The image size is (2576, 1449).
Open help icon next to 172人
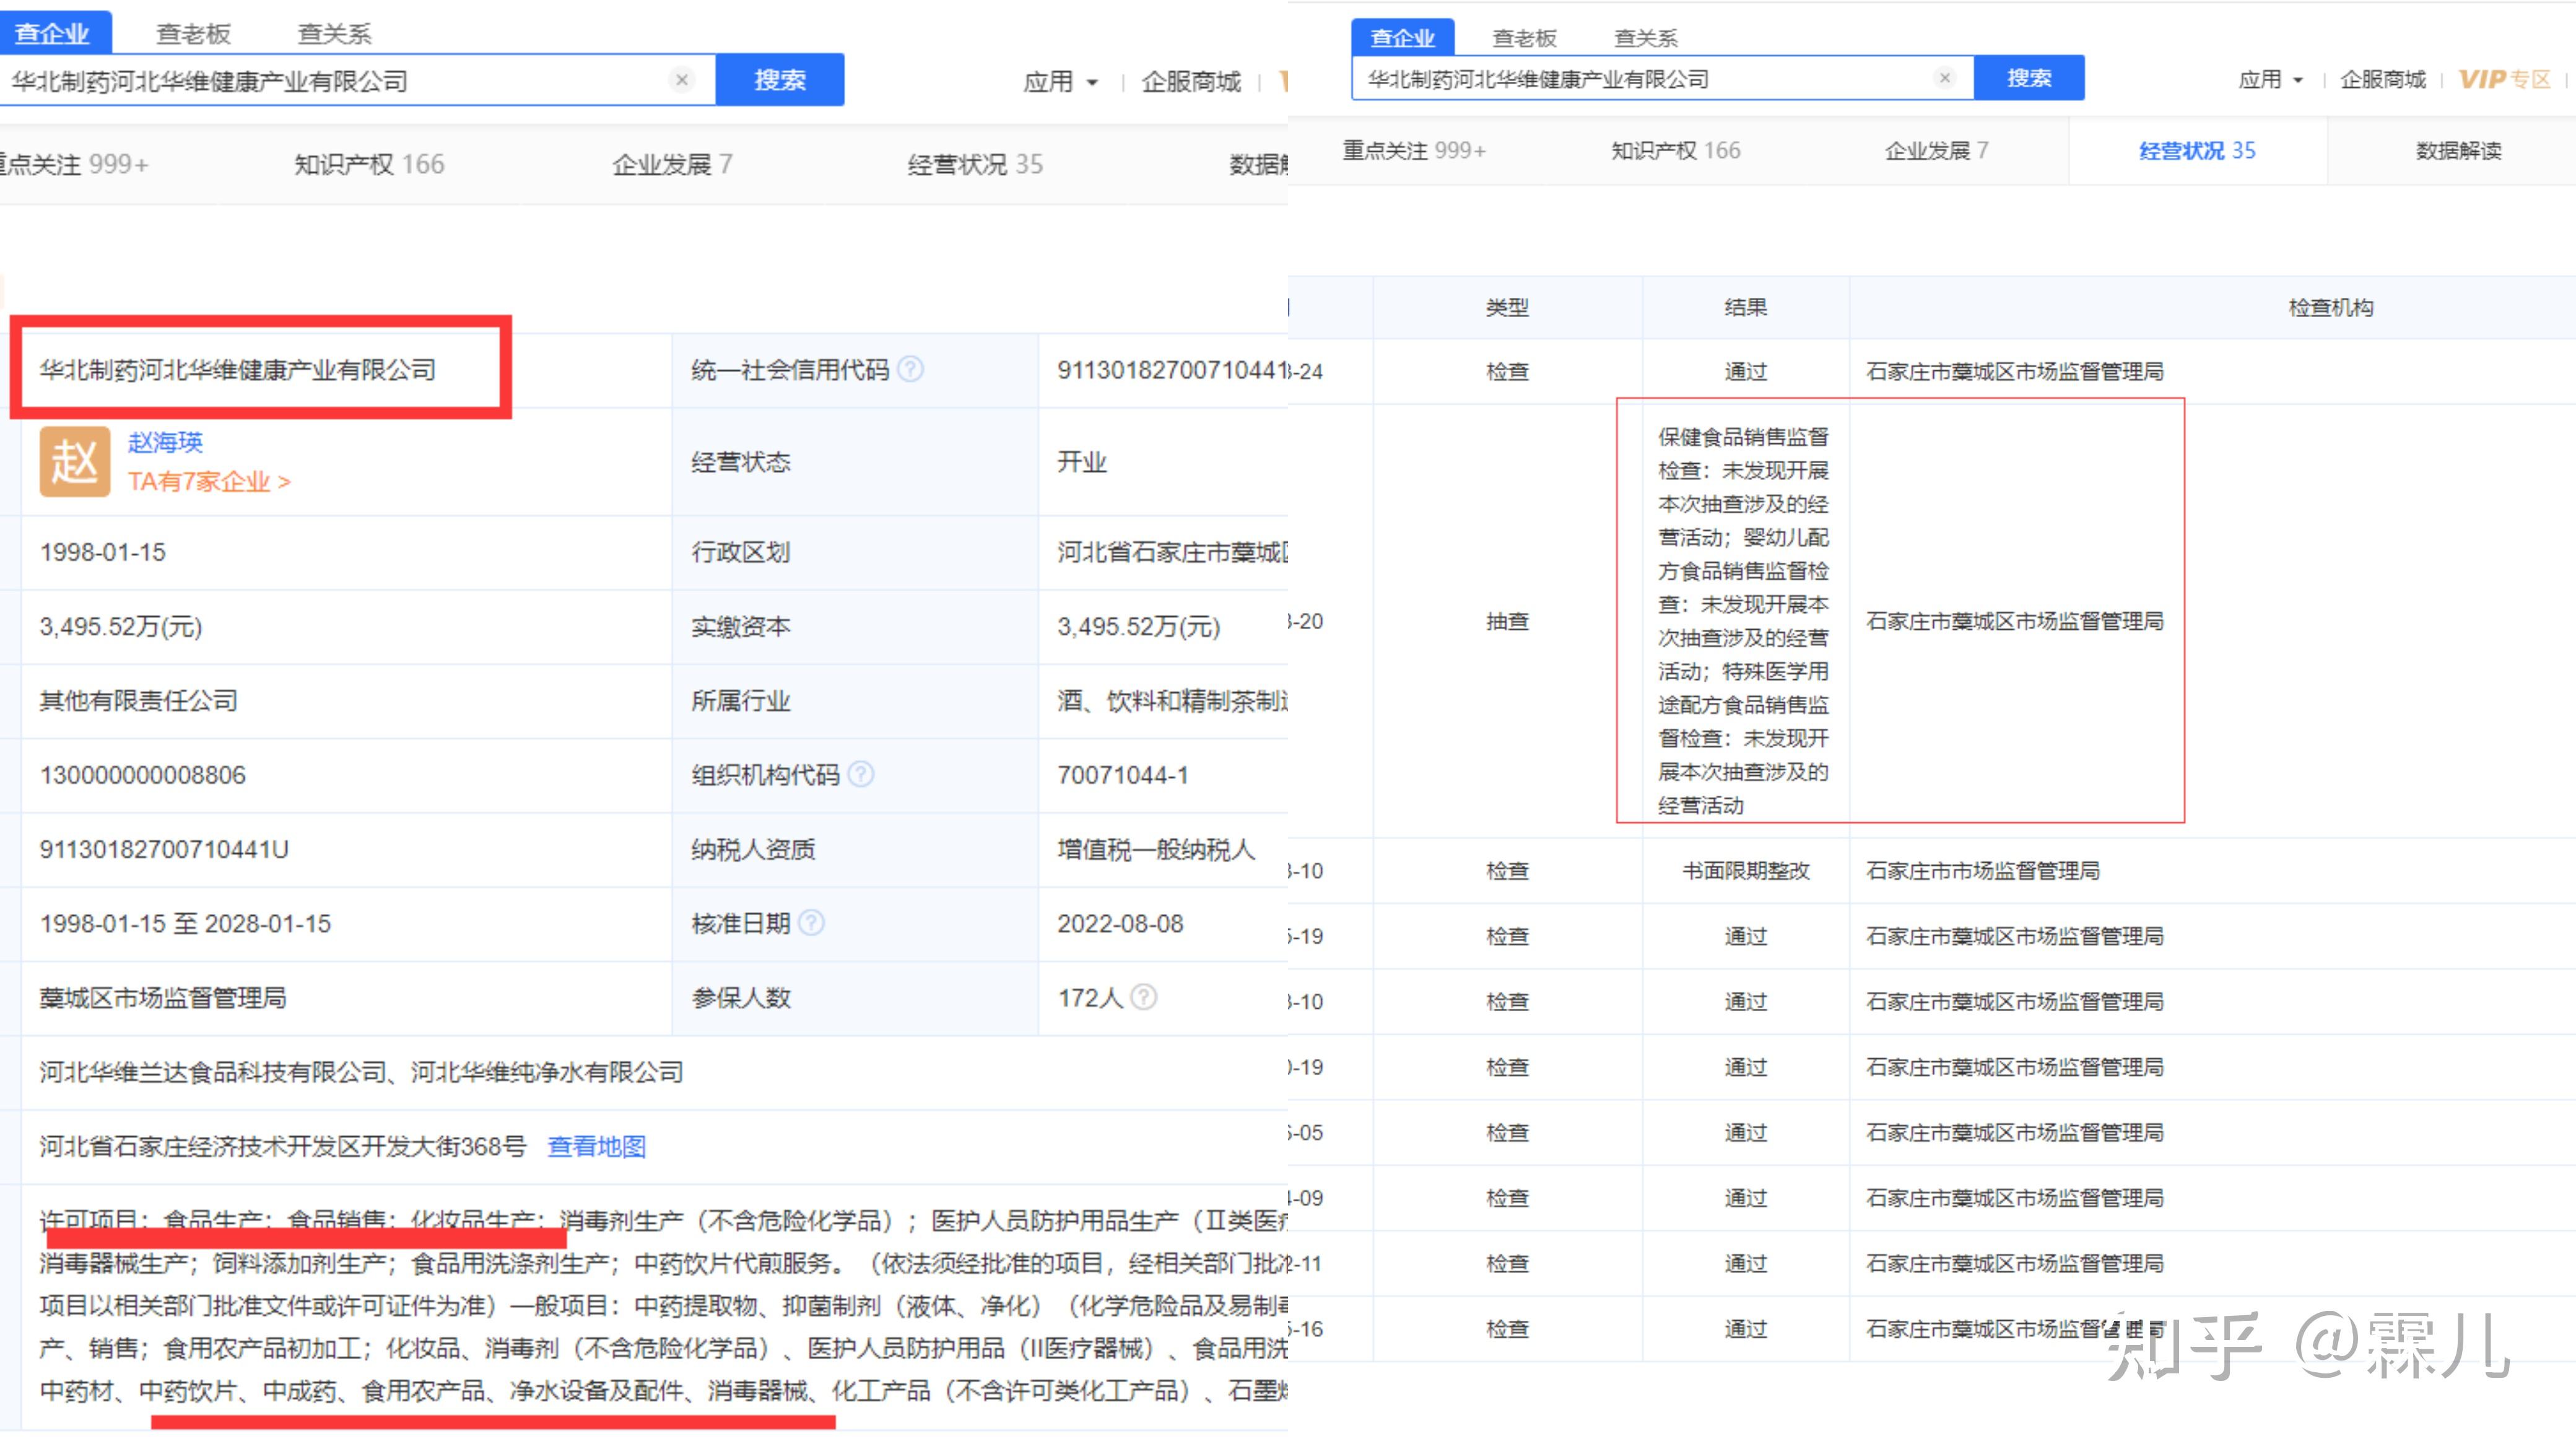click(x=1144, y=997)
